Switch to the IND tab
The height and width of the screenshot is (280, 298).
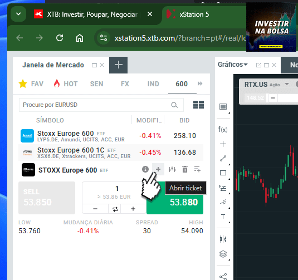coord(153,83)
